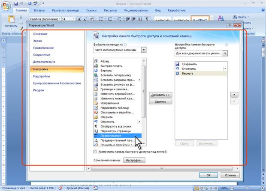Screen dimensions: 266x191
Task: Click the spelling check icon in status bar
Action: pos(60,188)
